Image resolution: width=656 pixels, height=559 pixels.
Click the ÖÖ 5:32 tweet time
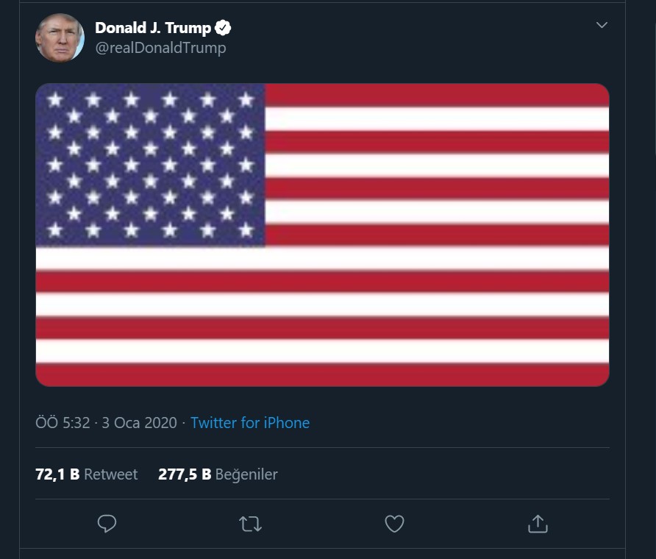pyautogui.click(x=63, y=423)
